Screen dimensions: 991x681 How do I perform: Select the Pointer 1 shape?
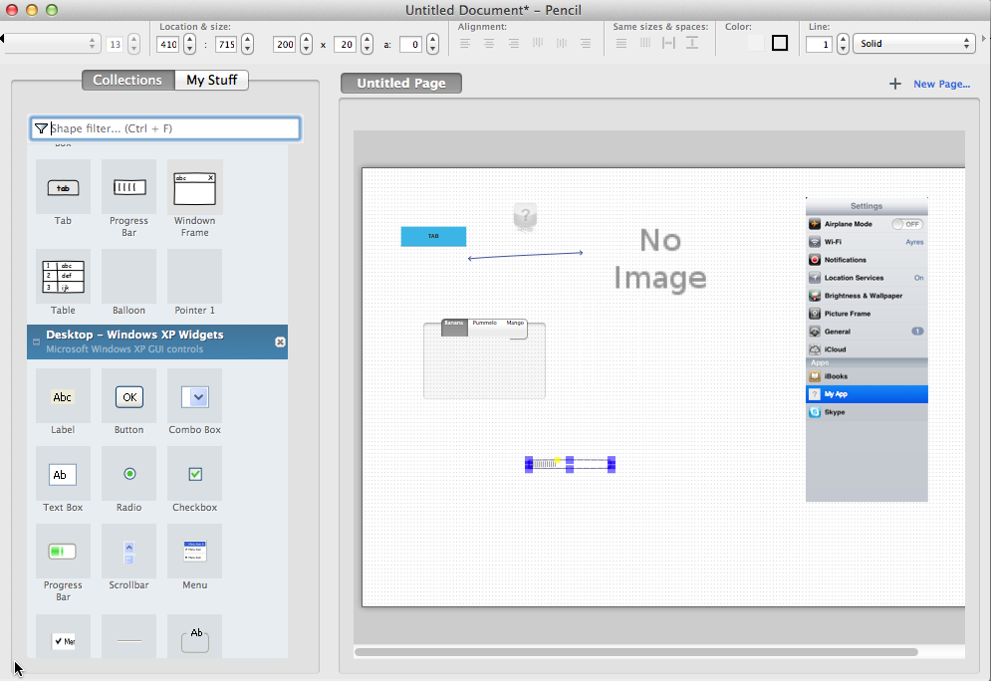[194, 277]
